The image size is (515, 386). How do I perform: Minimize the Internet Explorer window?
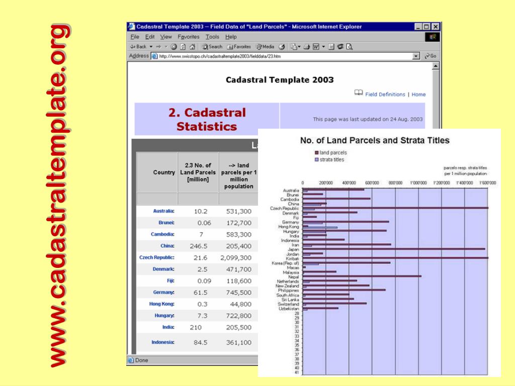418,27
